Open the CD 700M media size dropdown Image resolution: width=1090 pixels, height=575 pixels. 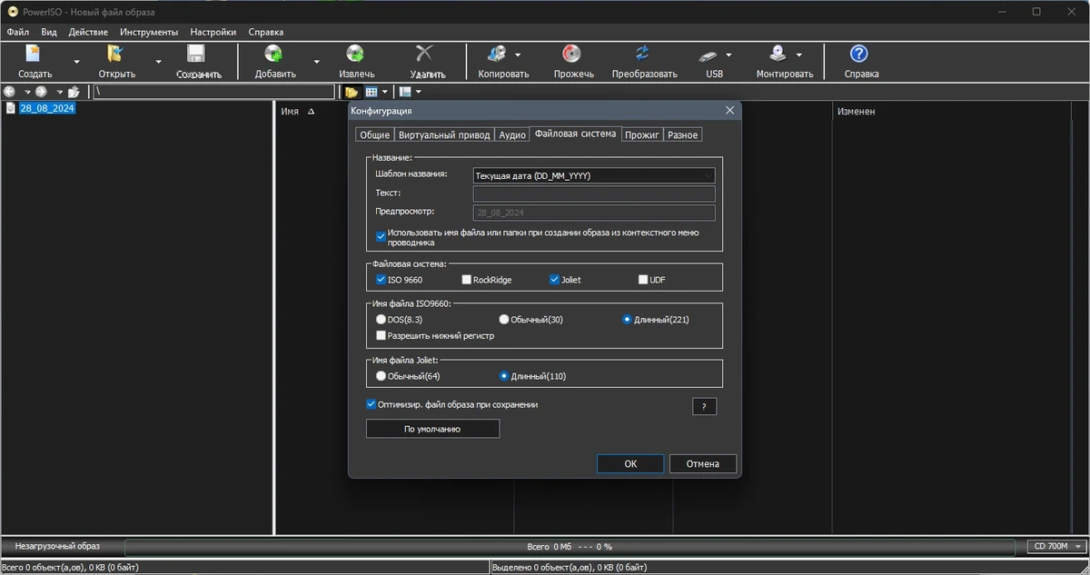coord(1057,547)
